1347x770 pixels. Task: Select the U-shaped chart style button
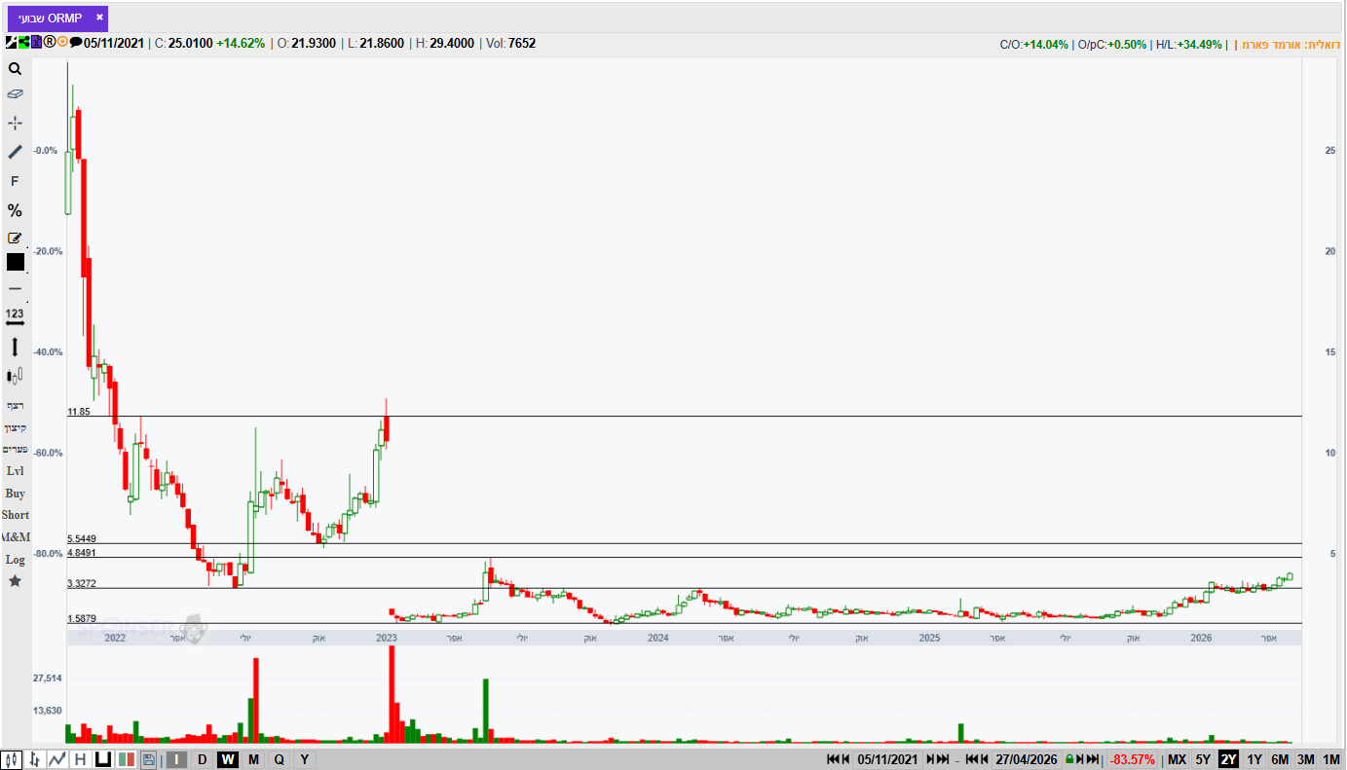pyautogui.click(x=102, y=759)
